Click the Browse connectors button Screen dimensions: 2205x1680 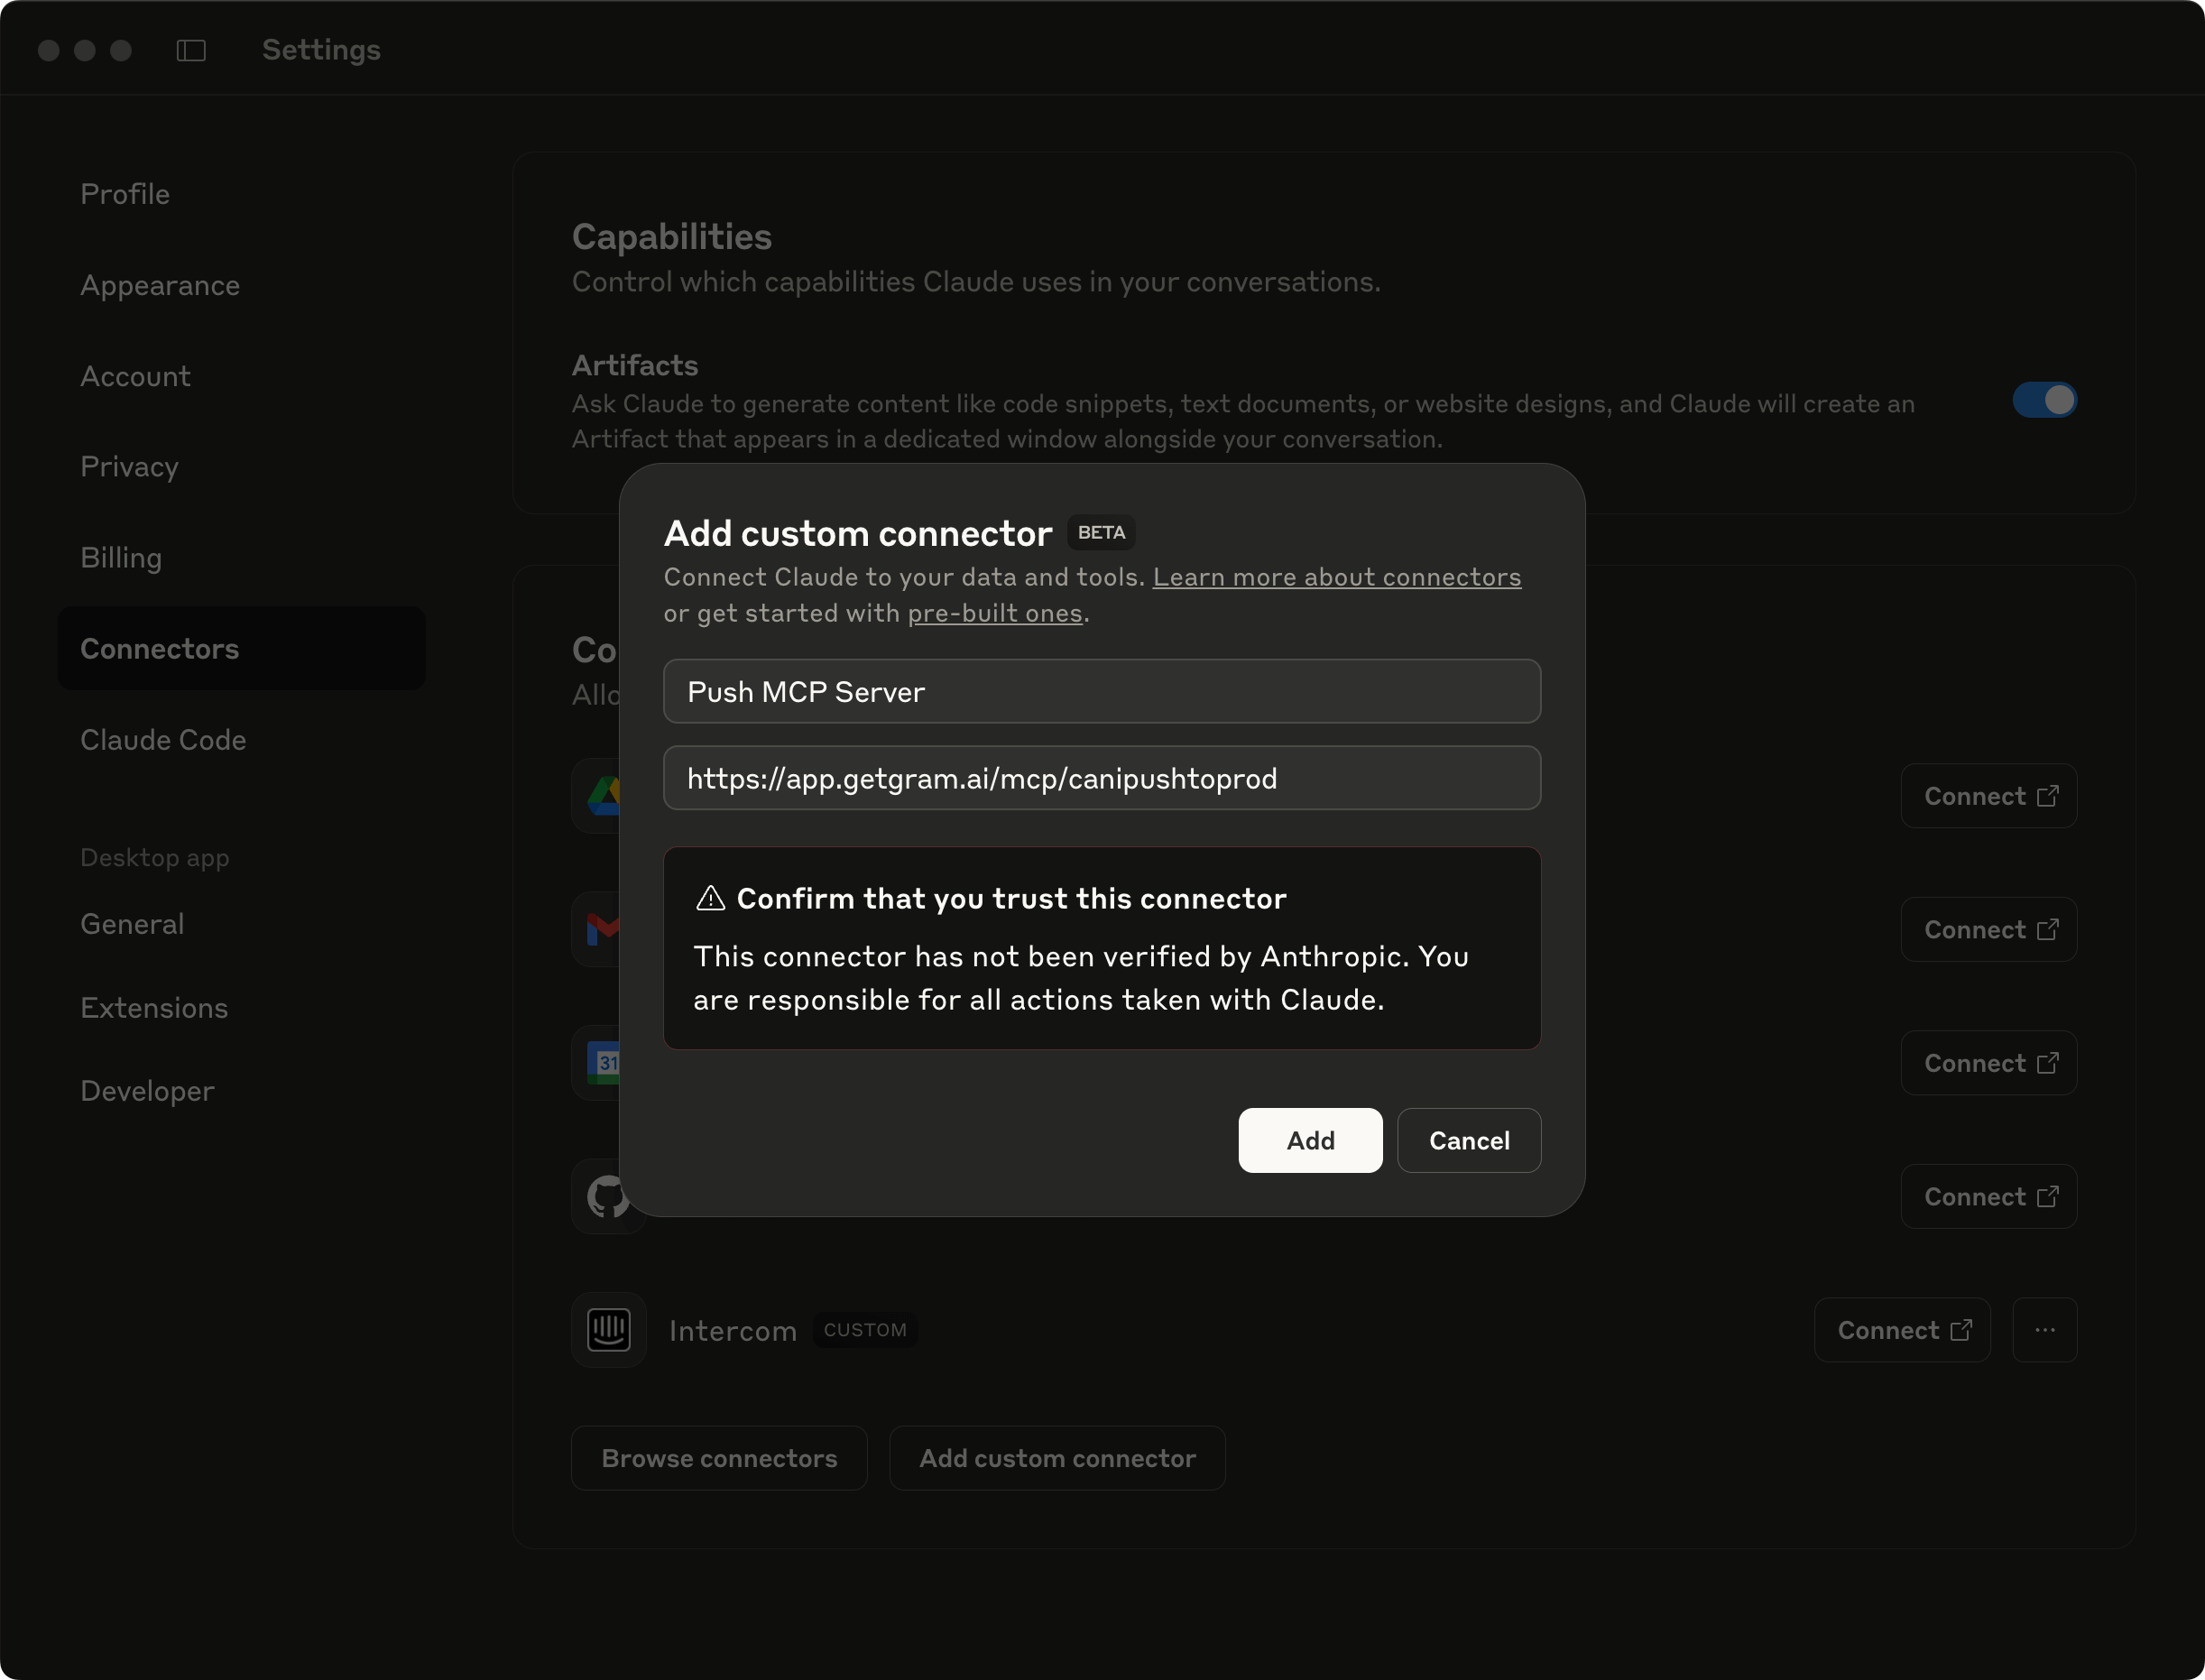click(719, 1458)
